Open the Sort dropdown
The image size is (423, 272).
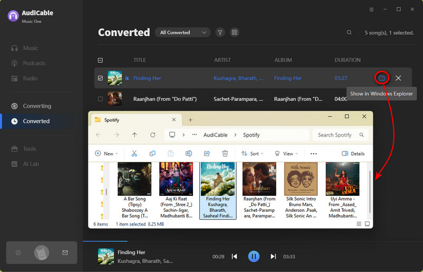point(252,153)
